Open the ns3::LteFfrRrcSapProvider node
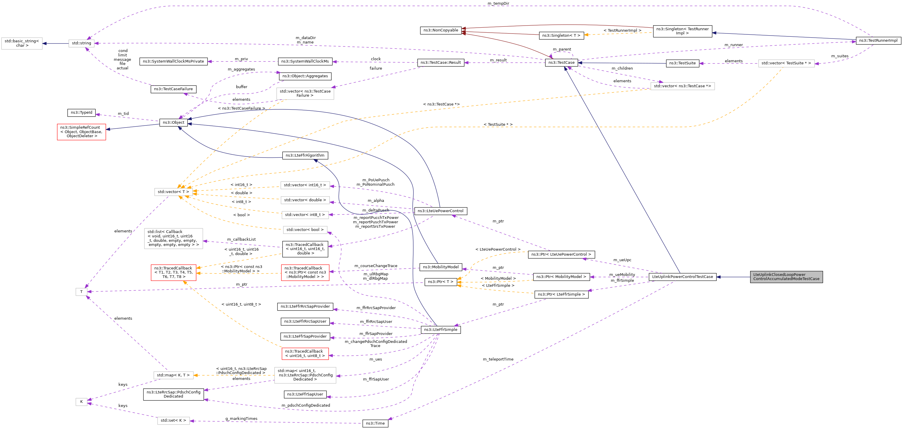The width and height of the screenshot is (903, 429). [x=305, y=307]
